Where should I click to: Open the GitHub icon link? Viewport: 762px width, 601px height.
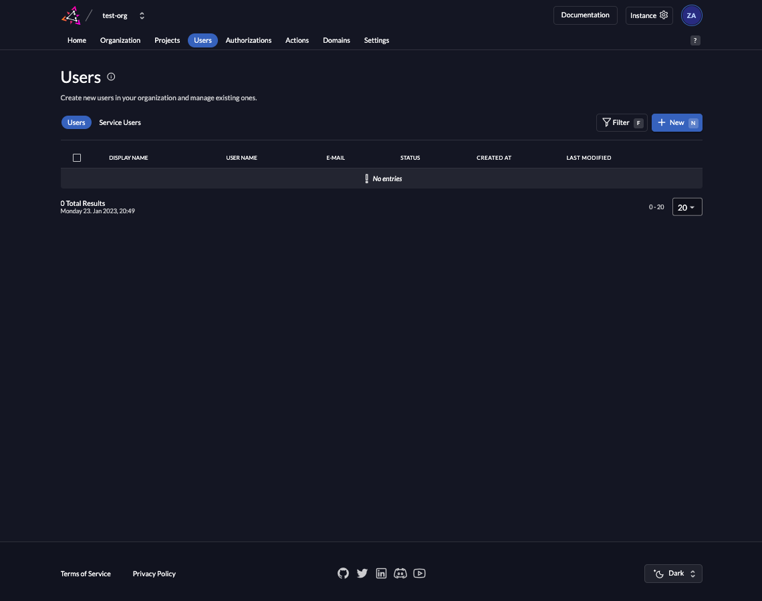pos(343,574)
